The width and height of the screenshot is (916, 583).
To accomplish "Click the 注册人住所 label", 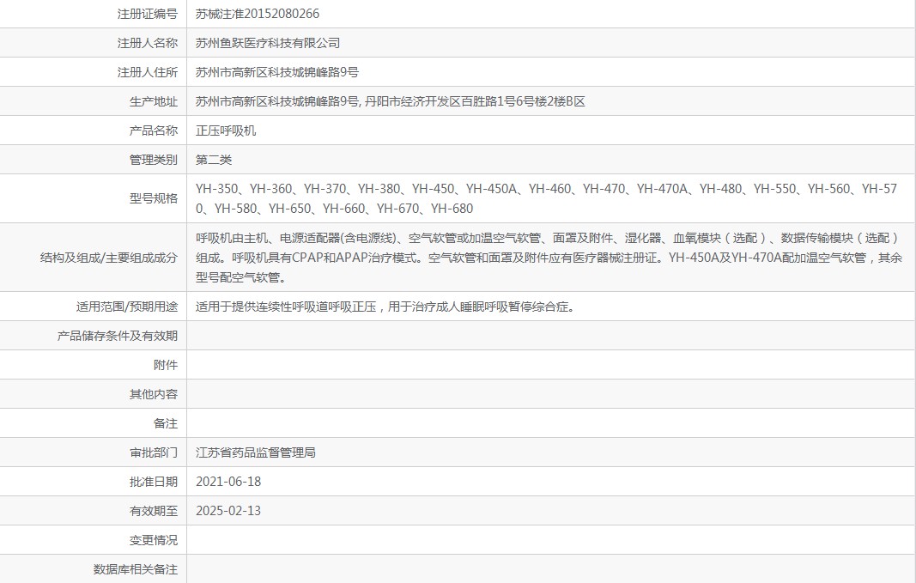I will click(x=147, y=72).
